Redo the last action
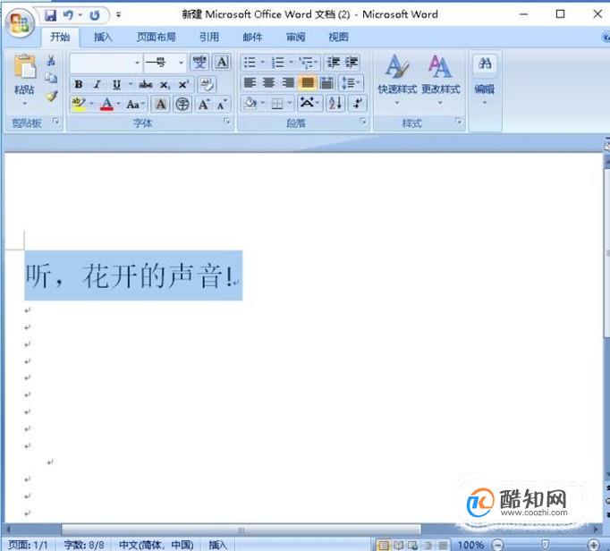The width and height of the screenshot is (610, 551). tap(95, 15)
